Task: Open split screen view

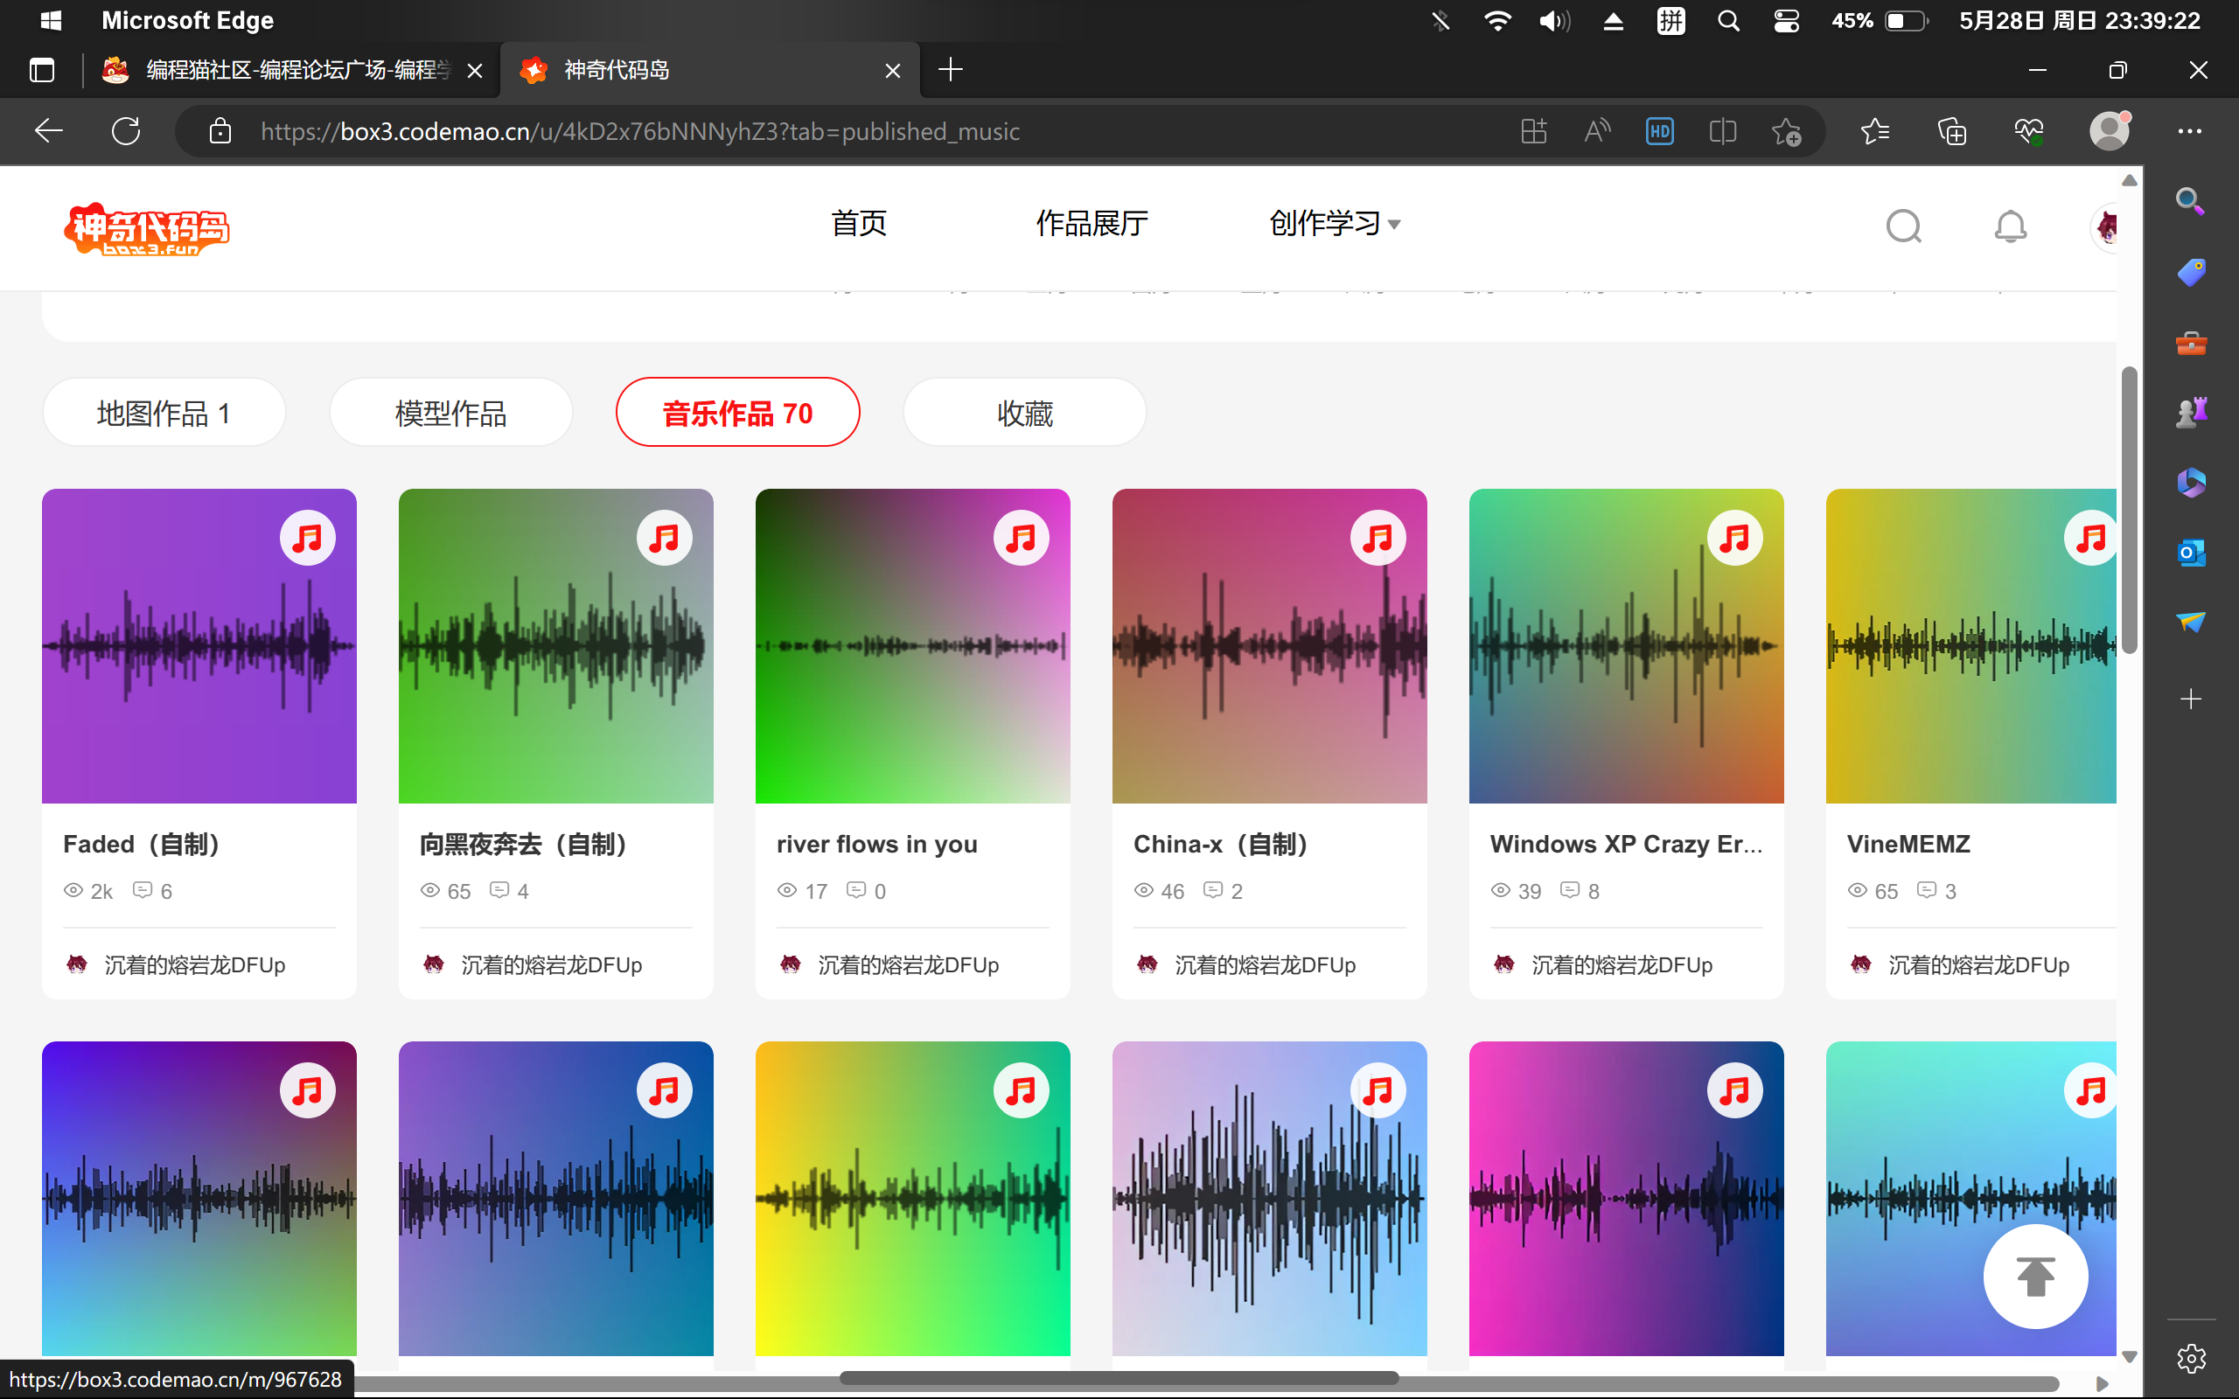Action: pyautogui.click(x=1723, y=131)
